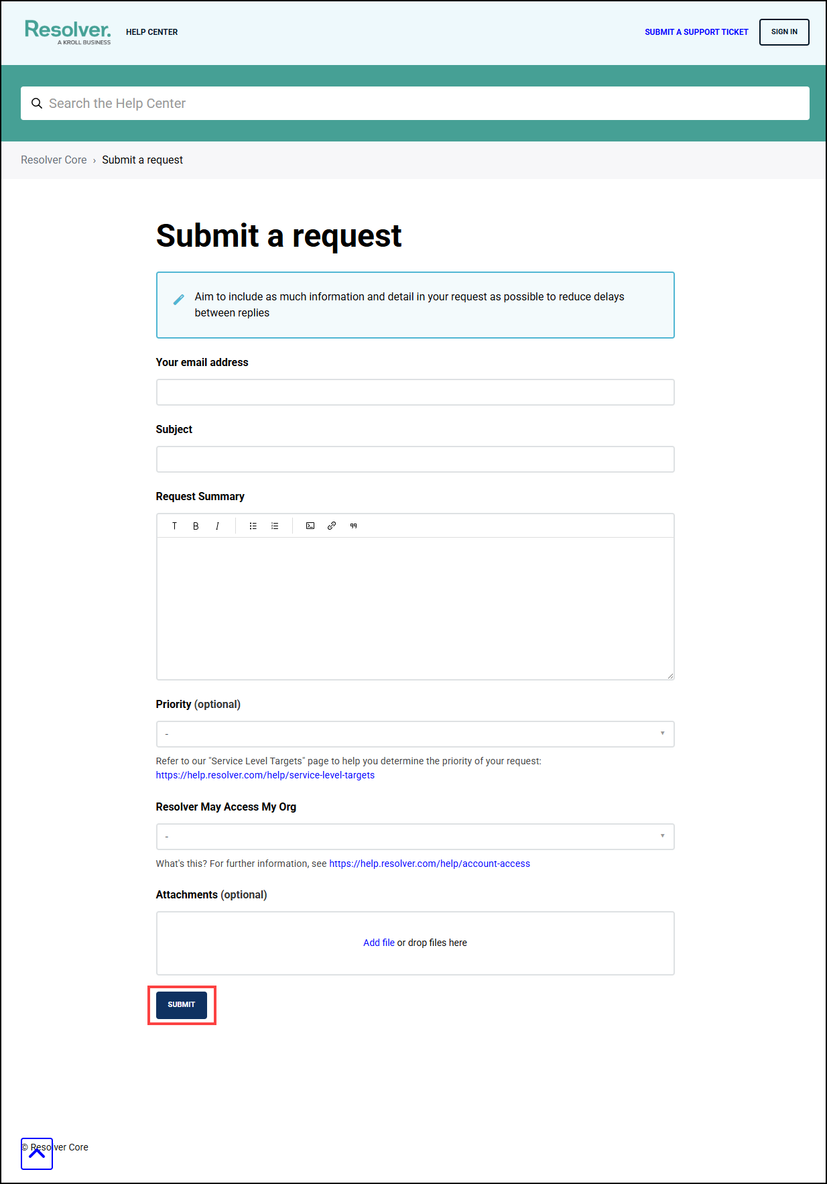Click the search magnifier icon
The width and height of the screenshot is (827, 1184).
coord(37,103)
